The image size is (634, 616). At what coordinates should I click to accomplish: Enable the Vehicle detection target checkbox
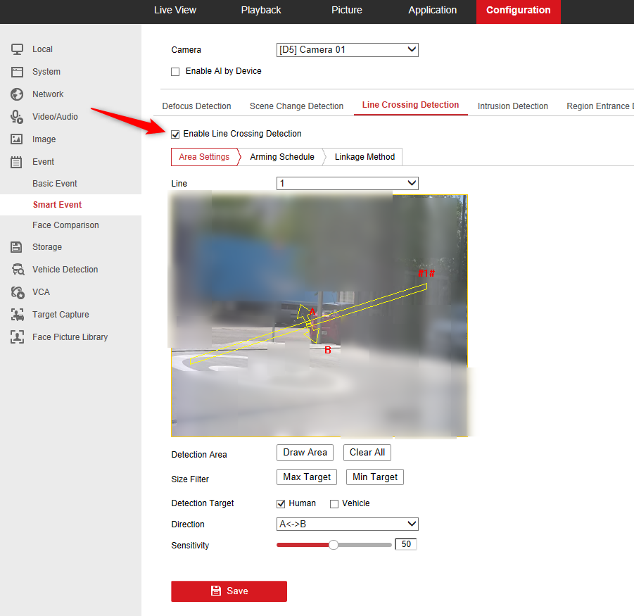coord(334,504)
